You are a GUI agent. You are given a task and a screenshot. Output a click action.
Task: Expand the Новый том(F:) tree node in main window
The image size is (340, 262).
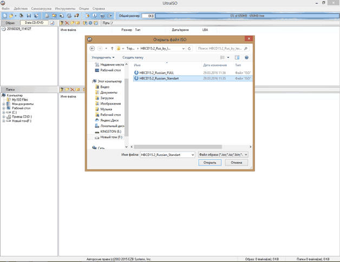tap(3, 121)
